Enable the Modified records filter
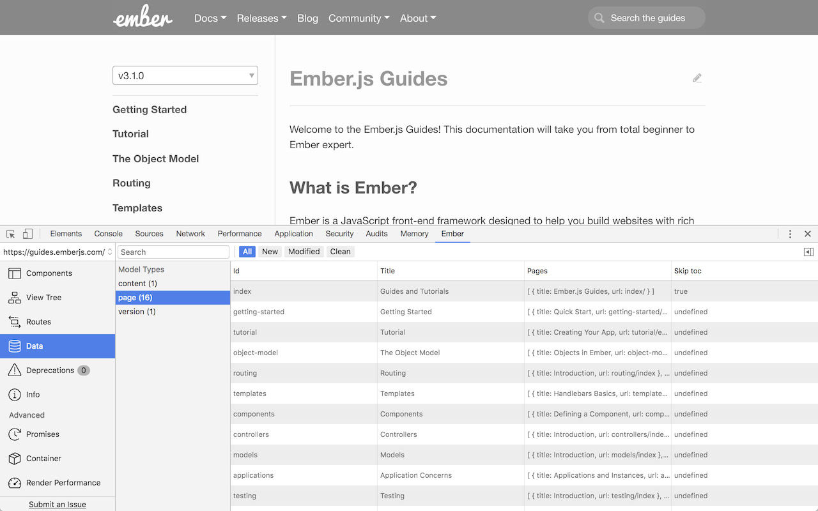 (304, 251)
